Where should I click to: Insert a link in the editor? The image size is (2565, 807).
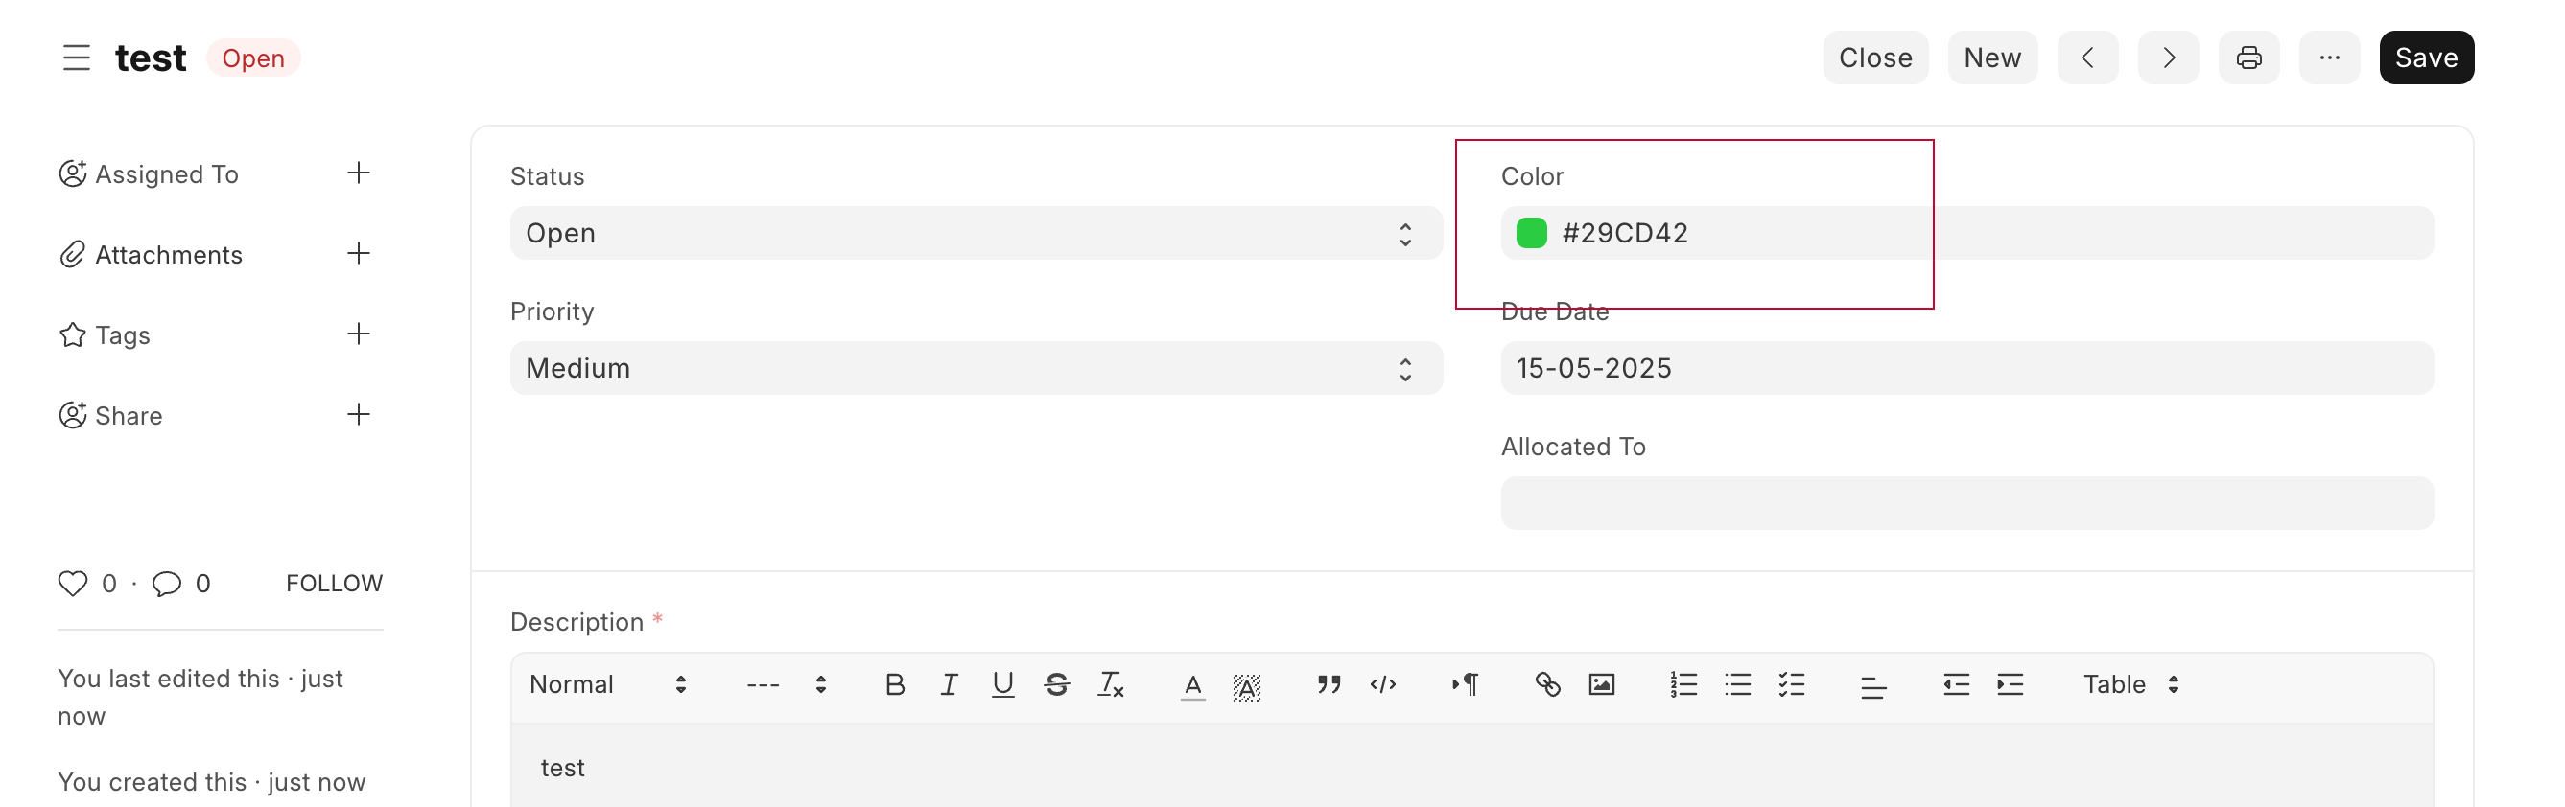tap(1547, 684)
